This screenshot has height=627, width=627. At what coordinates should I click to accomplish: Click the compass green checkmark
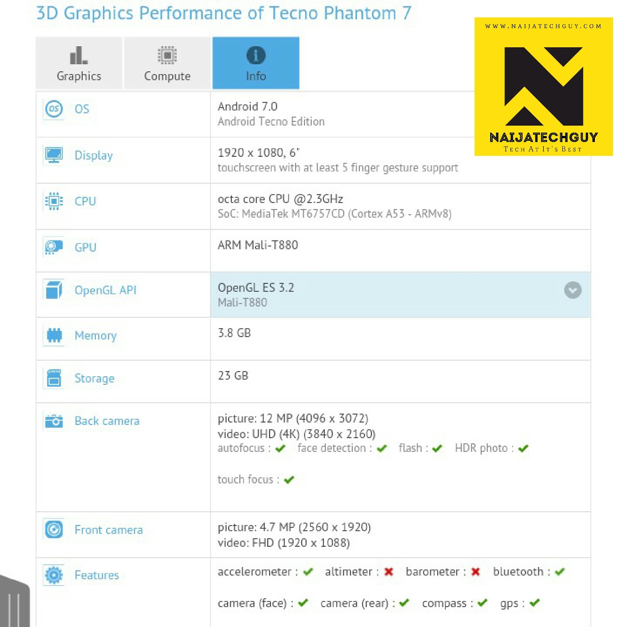point(482,603)
